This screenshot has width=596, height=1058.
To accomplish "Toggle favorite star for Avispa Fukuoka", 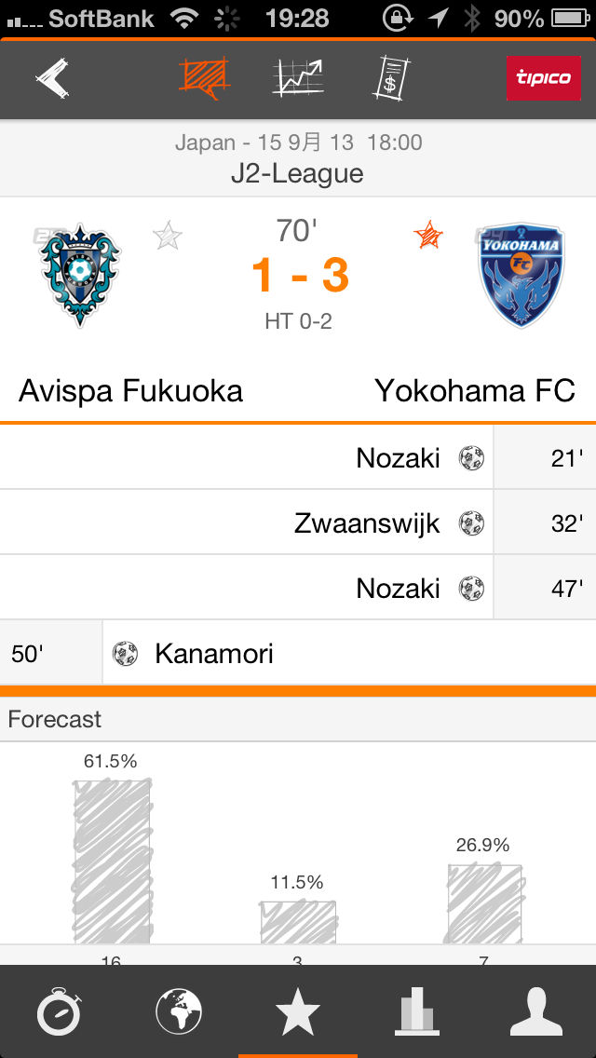I will [x=168, y=236].
